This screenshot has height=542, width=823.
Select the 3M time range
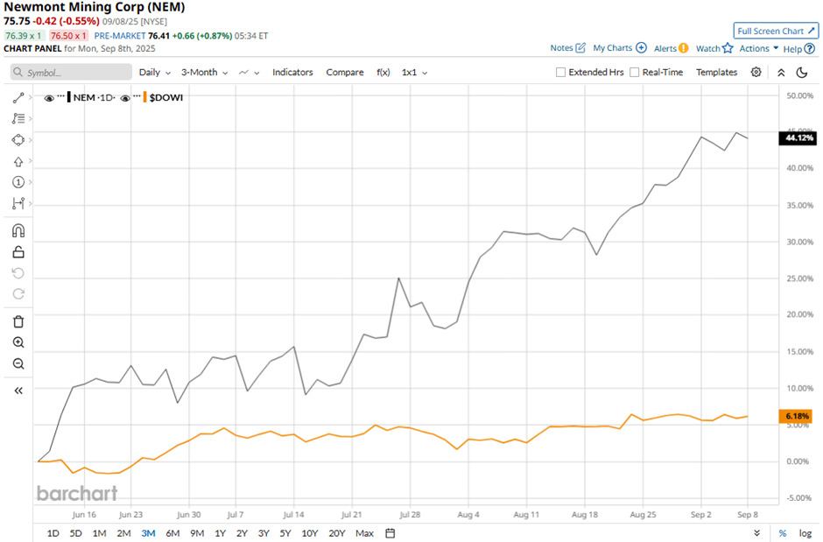(148, 533)
